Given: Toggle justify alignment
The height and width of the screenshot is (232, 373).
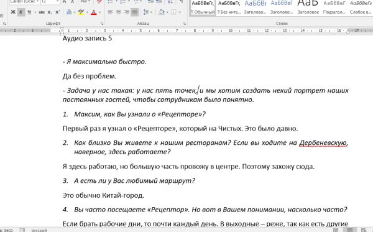Looking at the screenshot, I should [135, 12].
